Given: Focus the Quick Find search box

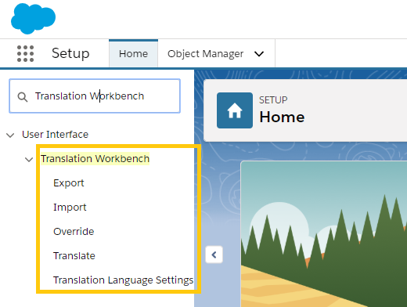Looking at the screenshot, I should [95, 96].
